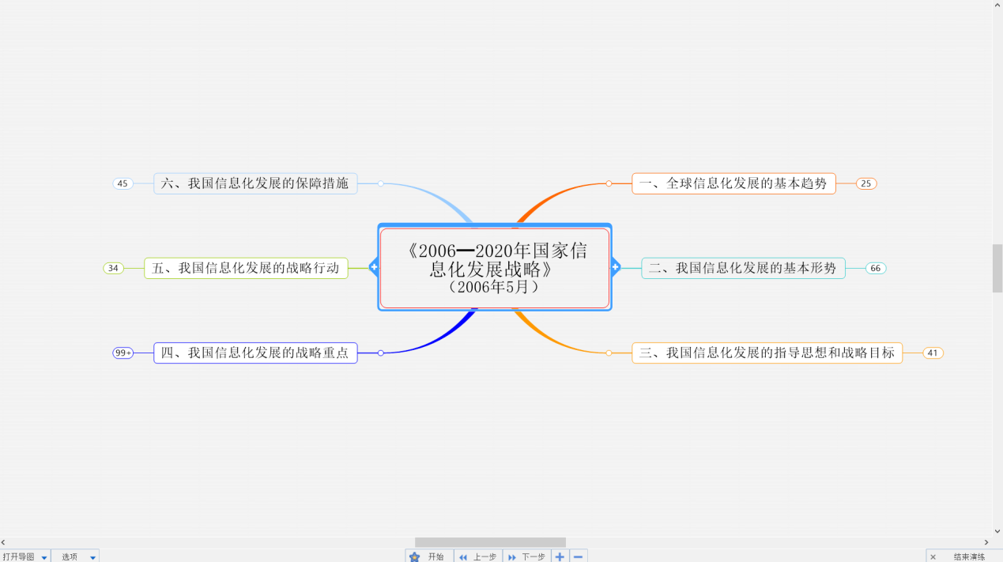
Task: Expand the 34 subtopics badge
Action: pyautogui.click(x=114, y=268)
